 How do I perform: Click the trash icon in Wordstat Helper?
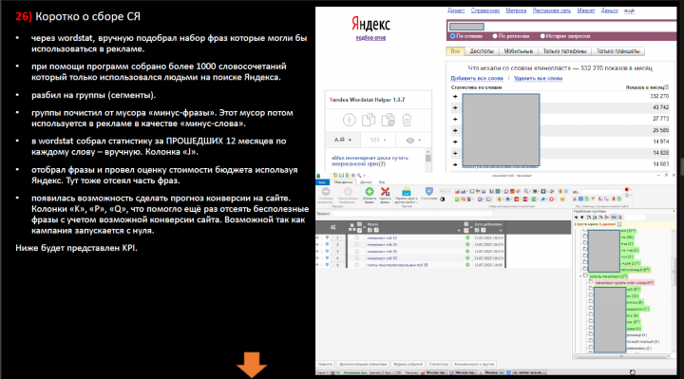click(407, 120)
